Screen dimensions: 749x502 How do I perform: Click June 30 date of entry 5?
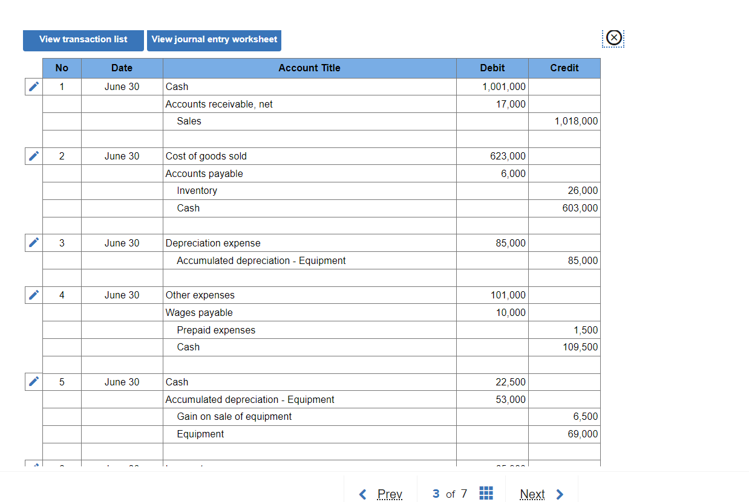pyautogui.click(x=122, y=382)
